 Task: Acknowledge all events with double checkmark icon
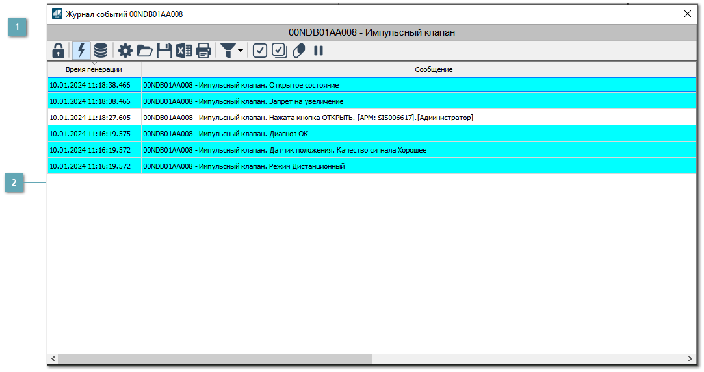[x=280, y=51]
